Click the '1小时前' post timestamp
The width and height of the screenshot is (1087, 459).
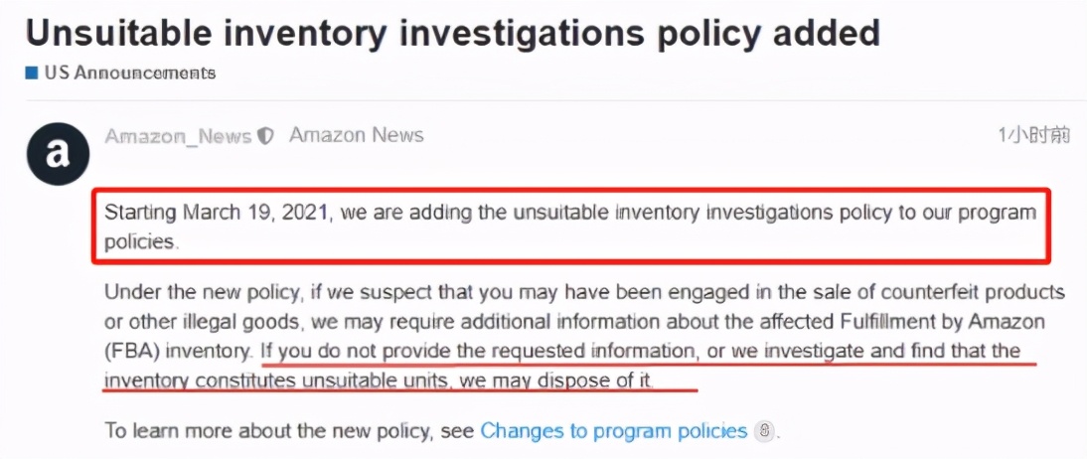click(x=1033, y=135)
